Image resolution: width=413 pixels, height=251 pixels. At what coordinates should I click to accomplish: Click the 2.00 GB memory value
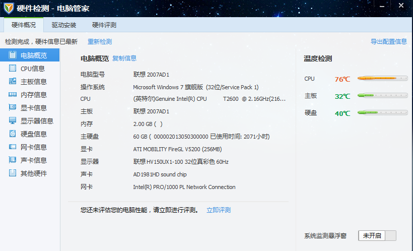[x=148, y=124]
